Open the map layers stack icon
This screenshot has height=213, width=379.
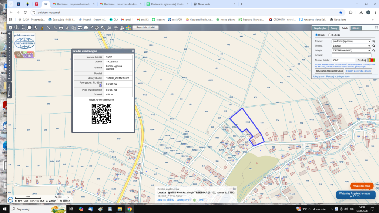click(x=10, y=27)
